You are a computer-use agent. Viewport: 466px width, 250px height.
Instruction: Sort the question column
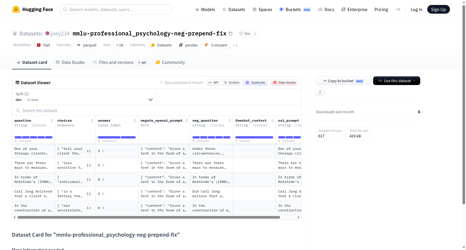click(52, 120)
